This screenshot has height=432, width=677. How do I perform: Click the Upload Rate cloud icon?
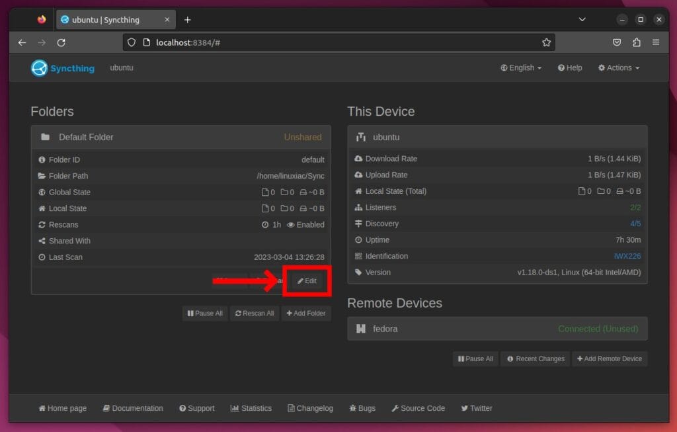[358, 175]
